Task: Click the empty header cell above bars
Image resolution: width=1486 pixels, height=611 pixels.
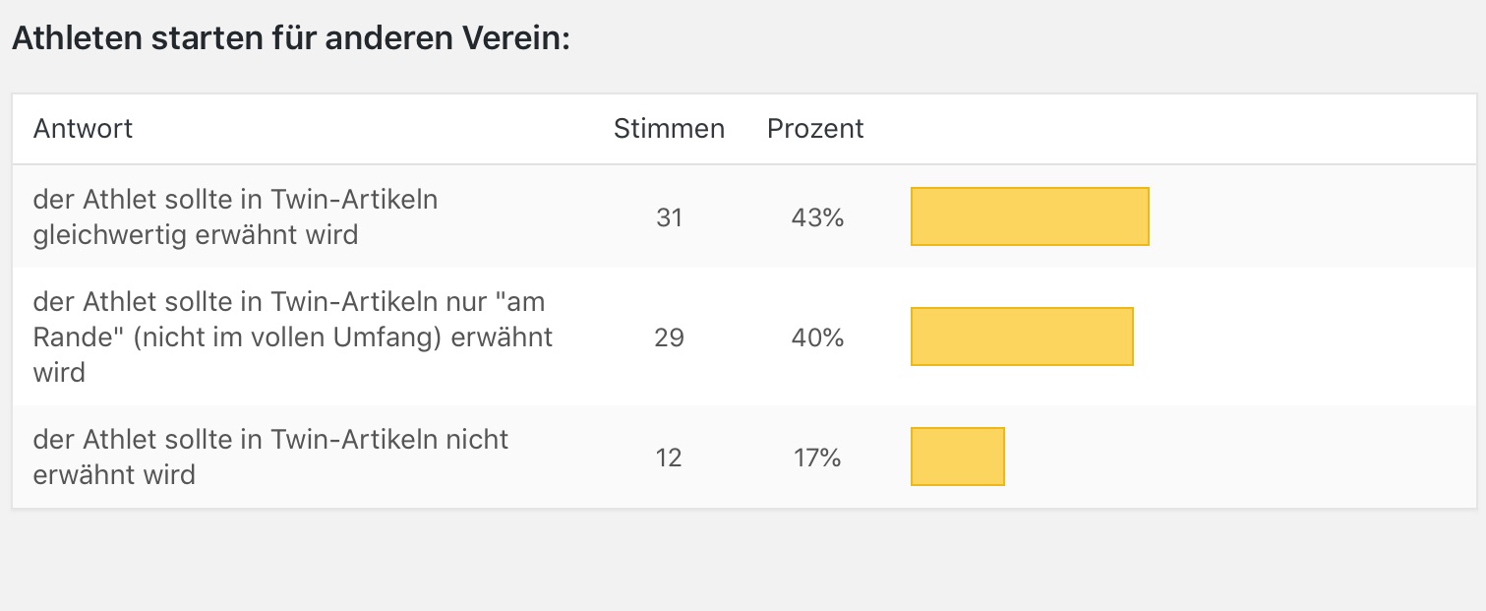Action: pos(1180,129)
